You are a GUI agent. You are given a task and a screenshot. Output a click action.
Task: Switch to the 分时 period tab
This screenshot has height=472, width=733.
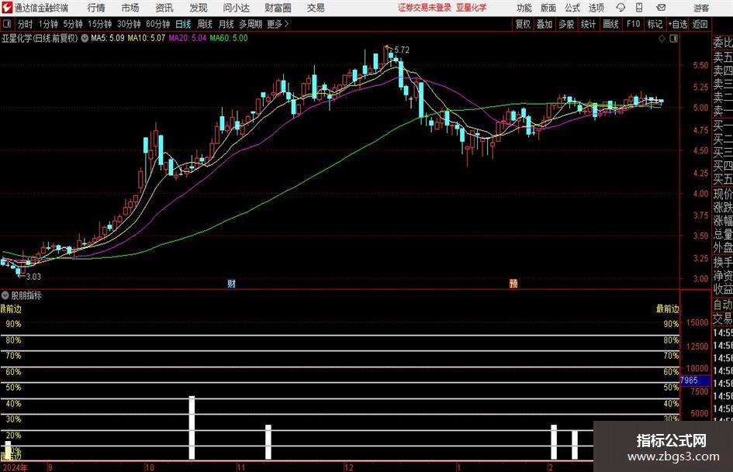coord(26,24)
